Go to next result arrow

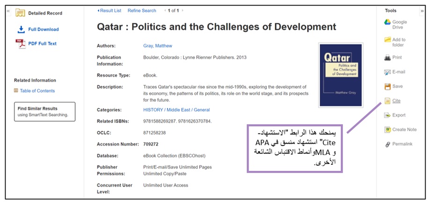point(183,10)
